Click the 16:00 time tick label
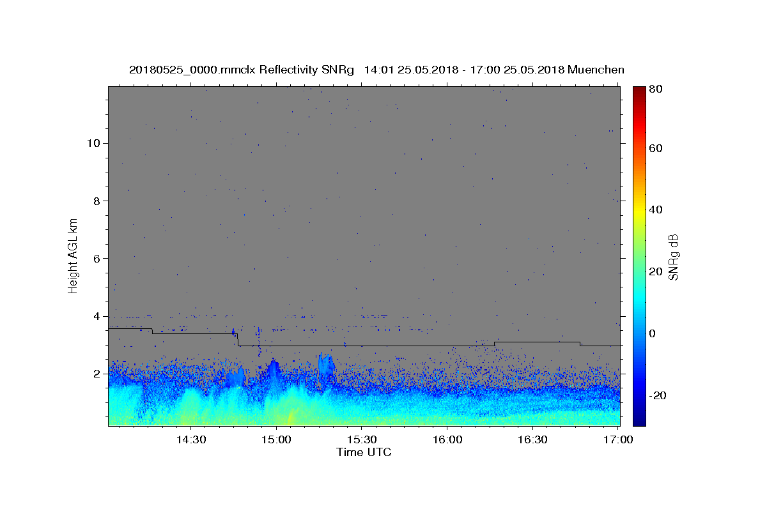Image resolution: width=767 pixels, height=511 pixels. pos(447,439)
